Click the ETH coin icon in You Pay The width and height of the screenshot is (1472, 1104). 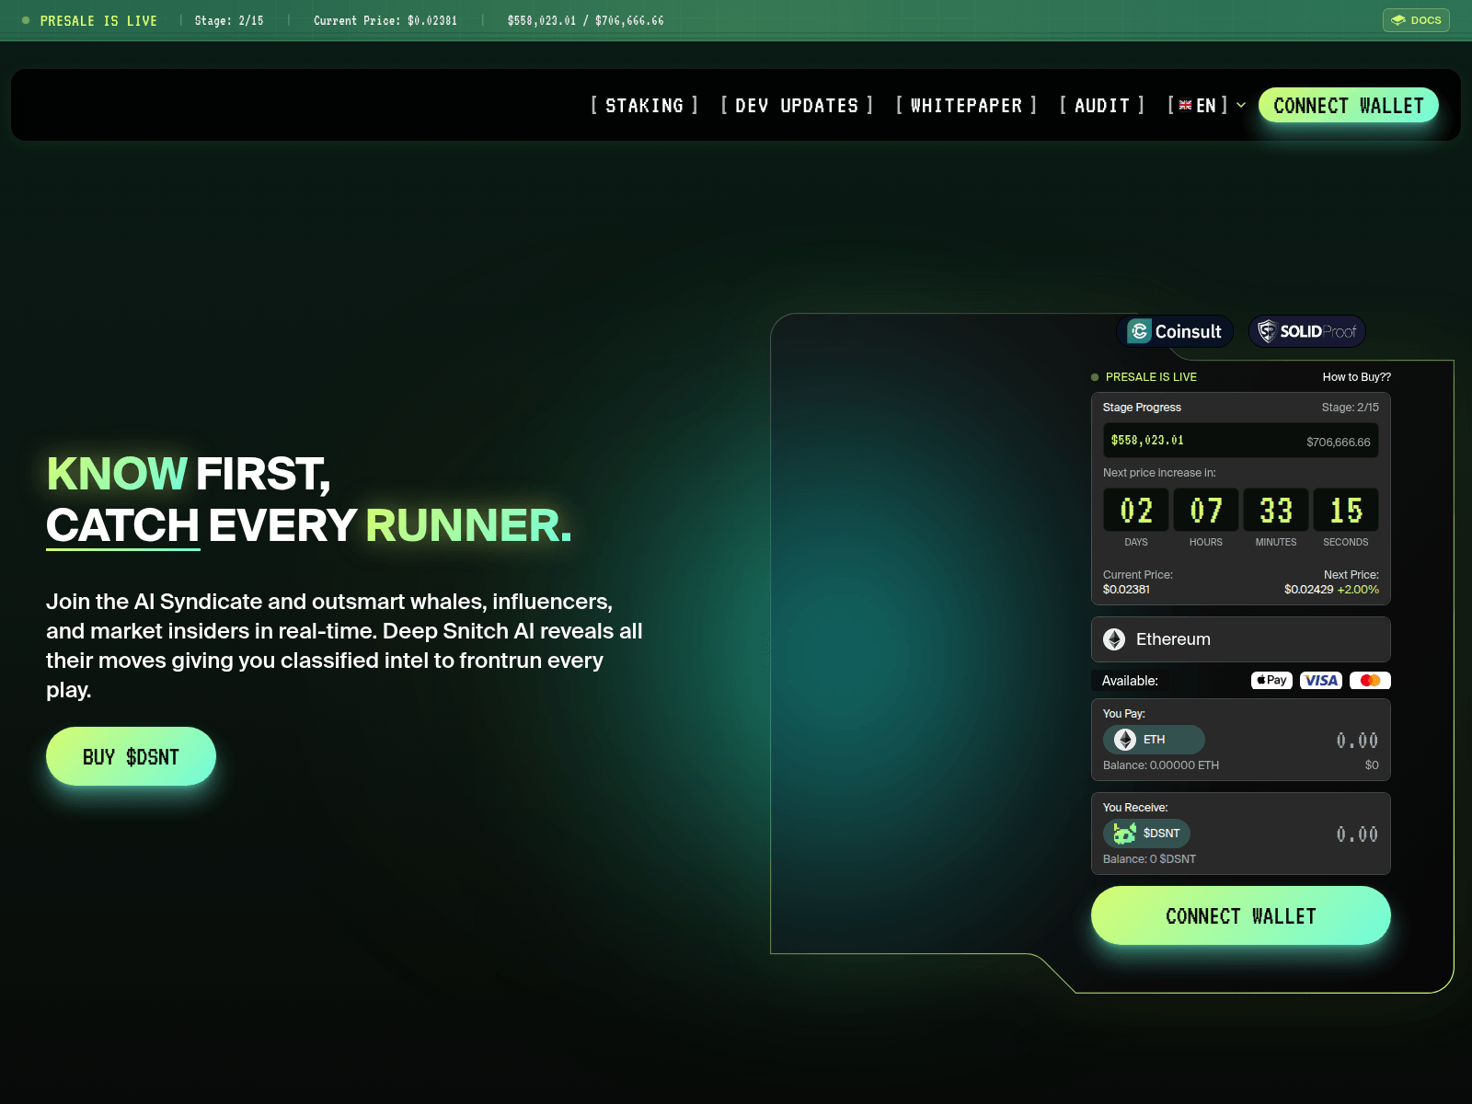(1125, 740)
